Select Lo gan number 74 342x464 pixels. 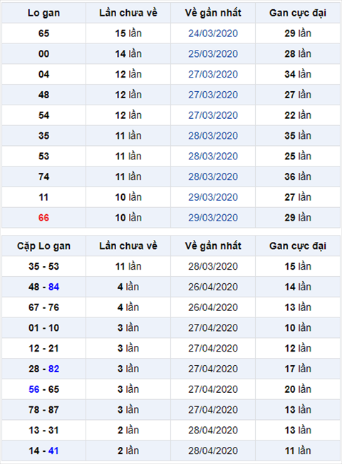click(x=43, y=176)
